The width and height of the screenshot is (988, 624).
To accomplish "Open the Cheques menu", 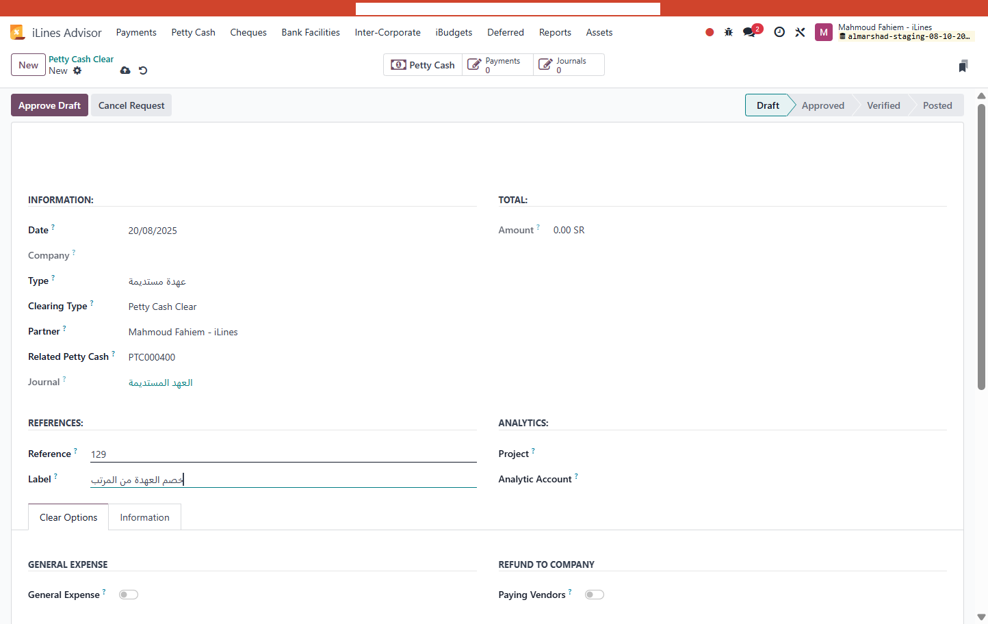I will tap(248, 32).
